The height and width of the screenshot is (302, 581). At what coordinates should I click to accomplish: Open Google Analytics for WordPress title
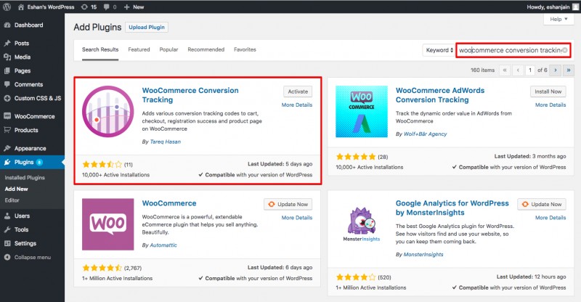pyautogui.click(x=452, y=208)
